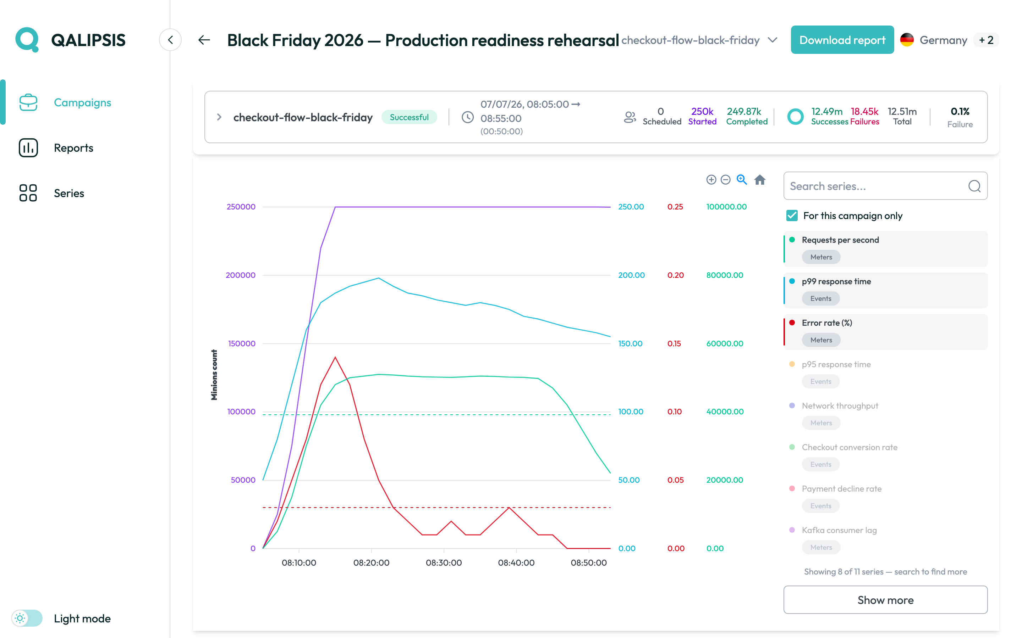The width and height of the screenshot is (1022, 638).
Task: Click the Download report button
Action: (842, 40)
